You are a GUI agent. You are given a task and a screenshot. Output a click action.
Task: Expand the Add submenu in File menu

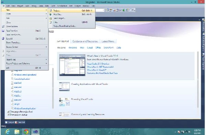25,18
